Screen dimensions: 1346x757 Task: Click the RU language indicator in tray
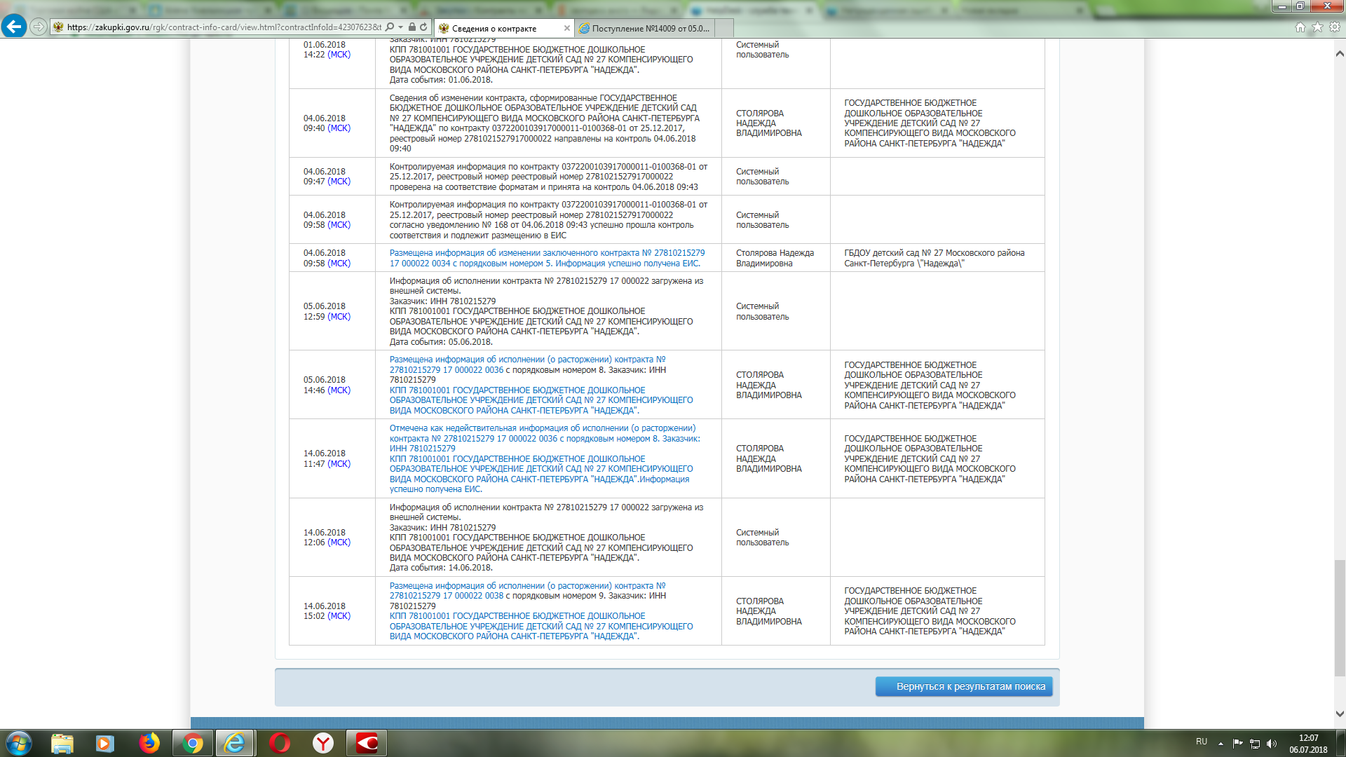(x=1202, y=742)
